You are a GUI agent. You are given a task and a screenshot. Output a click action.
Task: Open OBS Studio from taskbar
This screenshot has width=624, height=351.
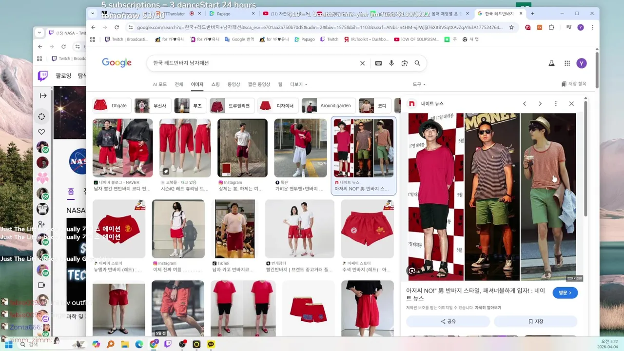(182, 344)
